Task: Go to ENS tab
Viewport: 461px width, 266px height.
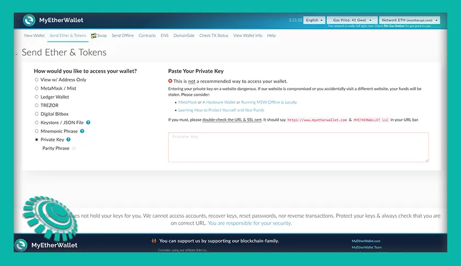Action: tap(165, 36)
